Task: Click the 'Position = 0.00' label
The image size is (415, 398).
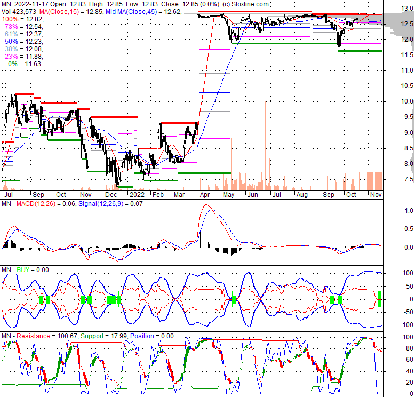Action: [x=152, y=336]
